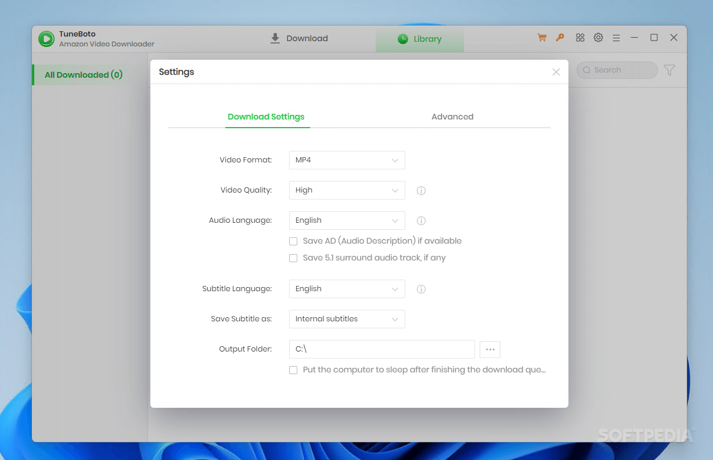This screenshot has height=460, width=713.
Task: Go to the Library tab
Action: tap(420, 39)
